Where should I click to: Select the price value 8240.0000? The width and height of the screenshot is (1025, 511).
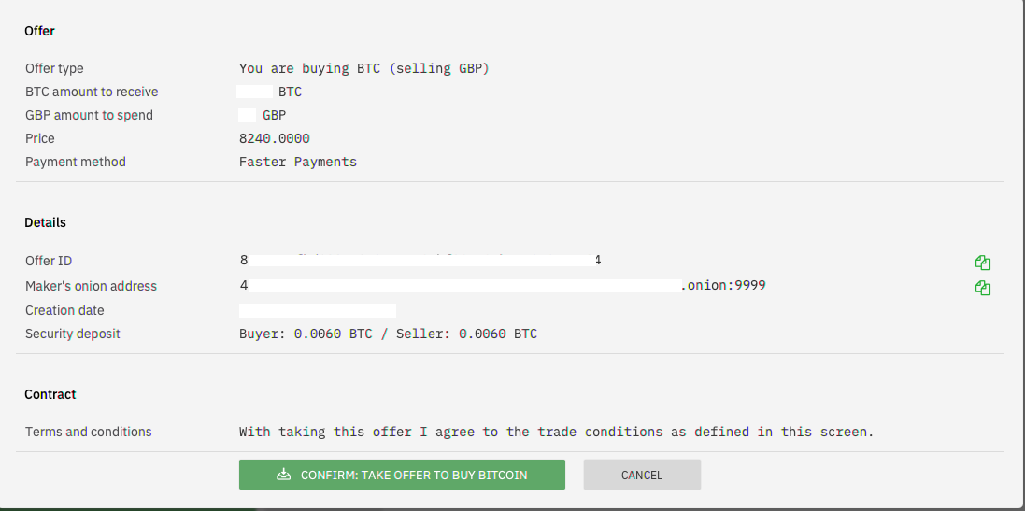pos(275,138)
